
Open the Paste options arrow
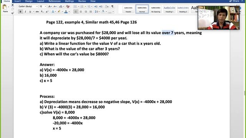coord(8,7)
